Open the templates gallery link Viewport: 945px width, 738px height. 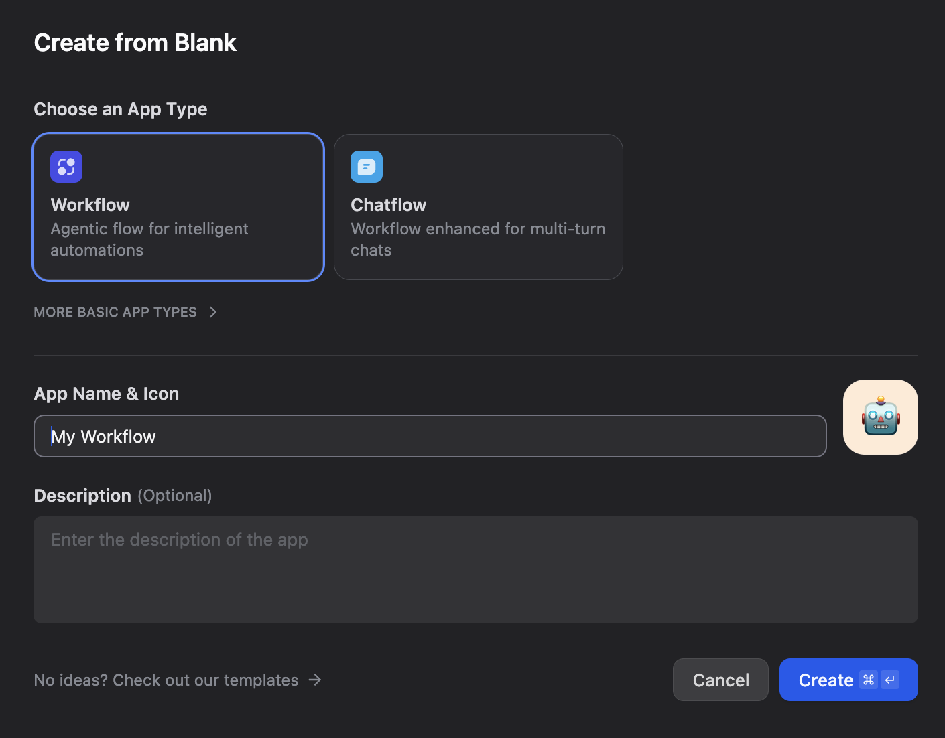pyautogui.click(x=166, y=680)
